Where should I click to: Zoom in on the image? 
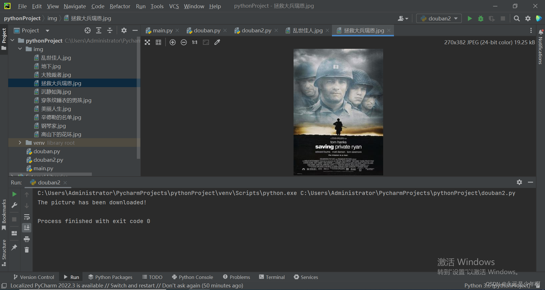click(x=173, y=42)
